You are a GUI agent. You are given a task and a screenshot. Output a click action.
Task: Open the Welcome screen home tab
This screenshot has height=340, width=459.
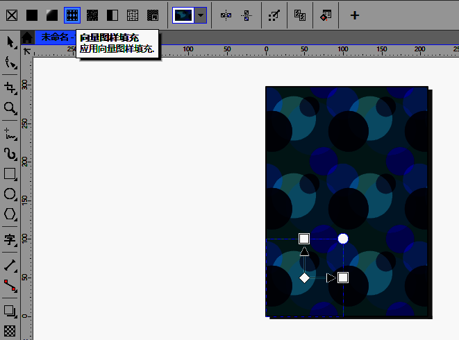point(26,37)
